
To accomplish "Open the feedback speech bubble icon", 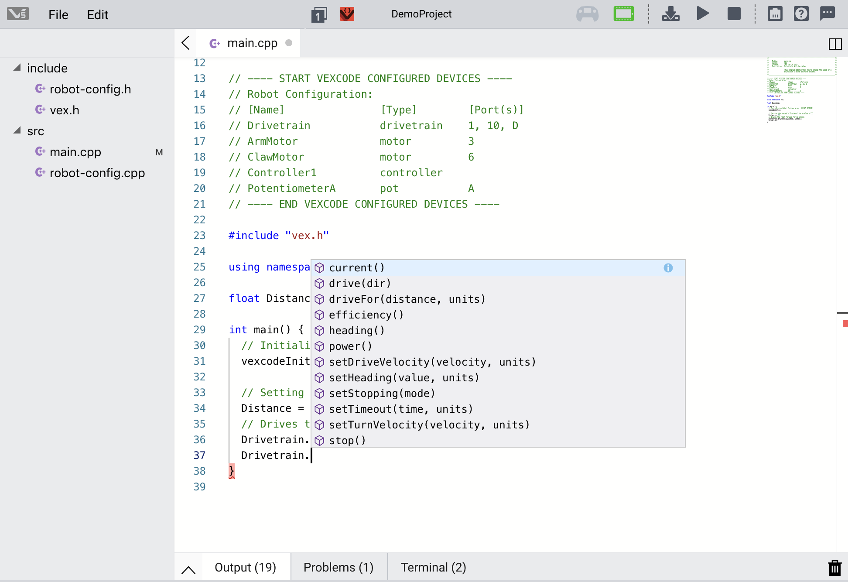I will pos(827,14).
